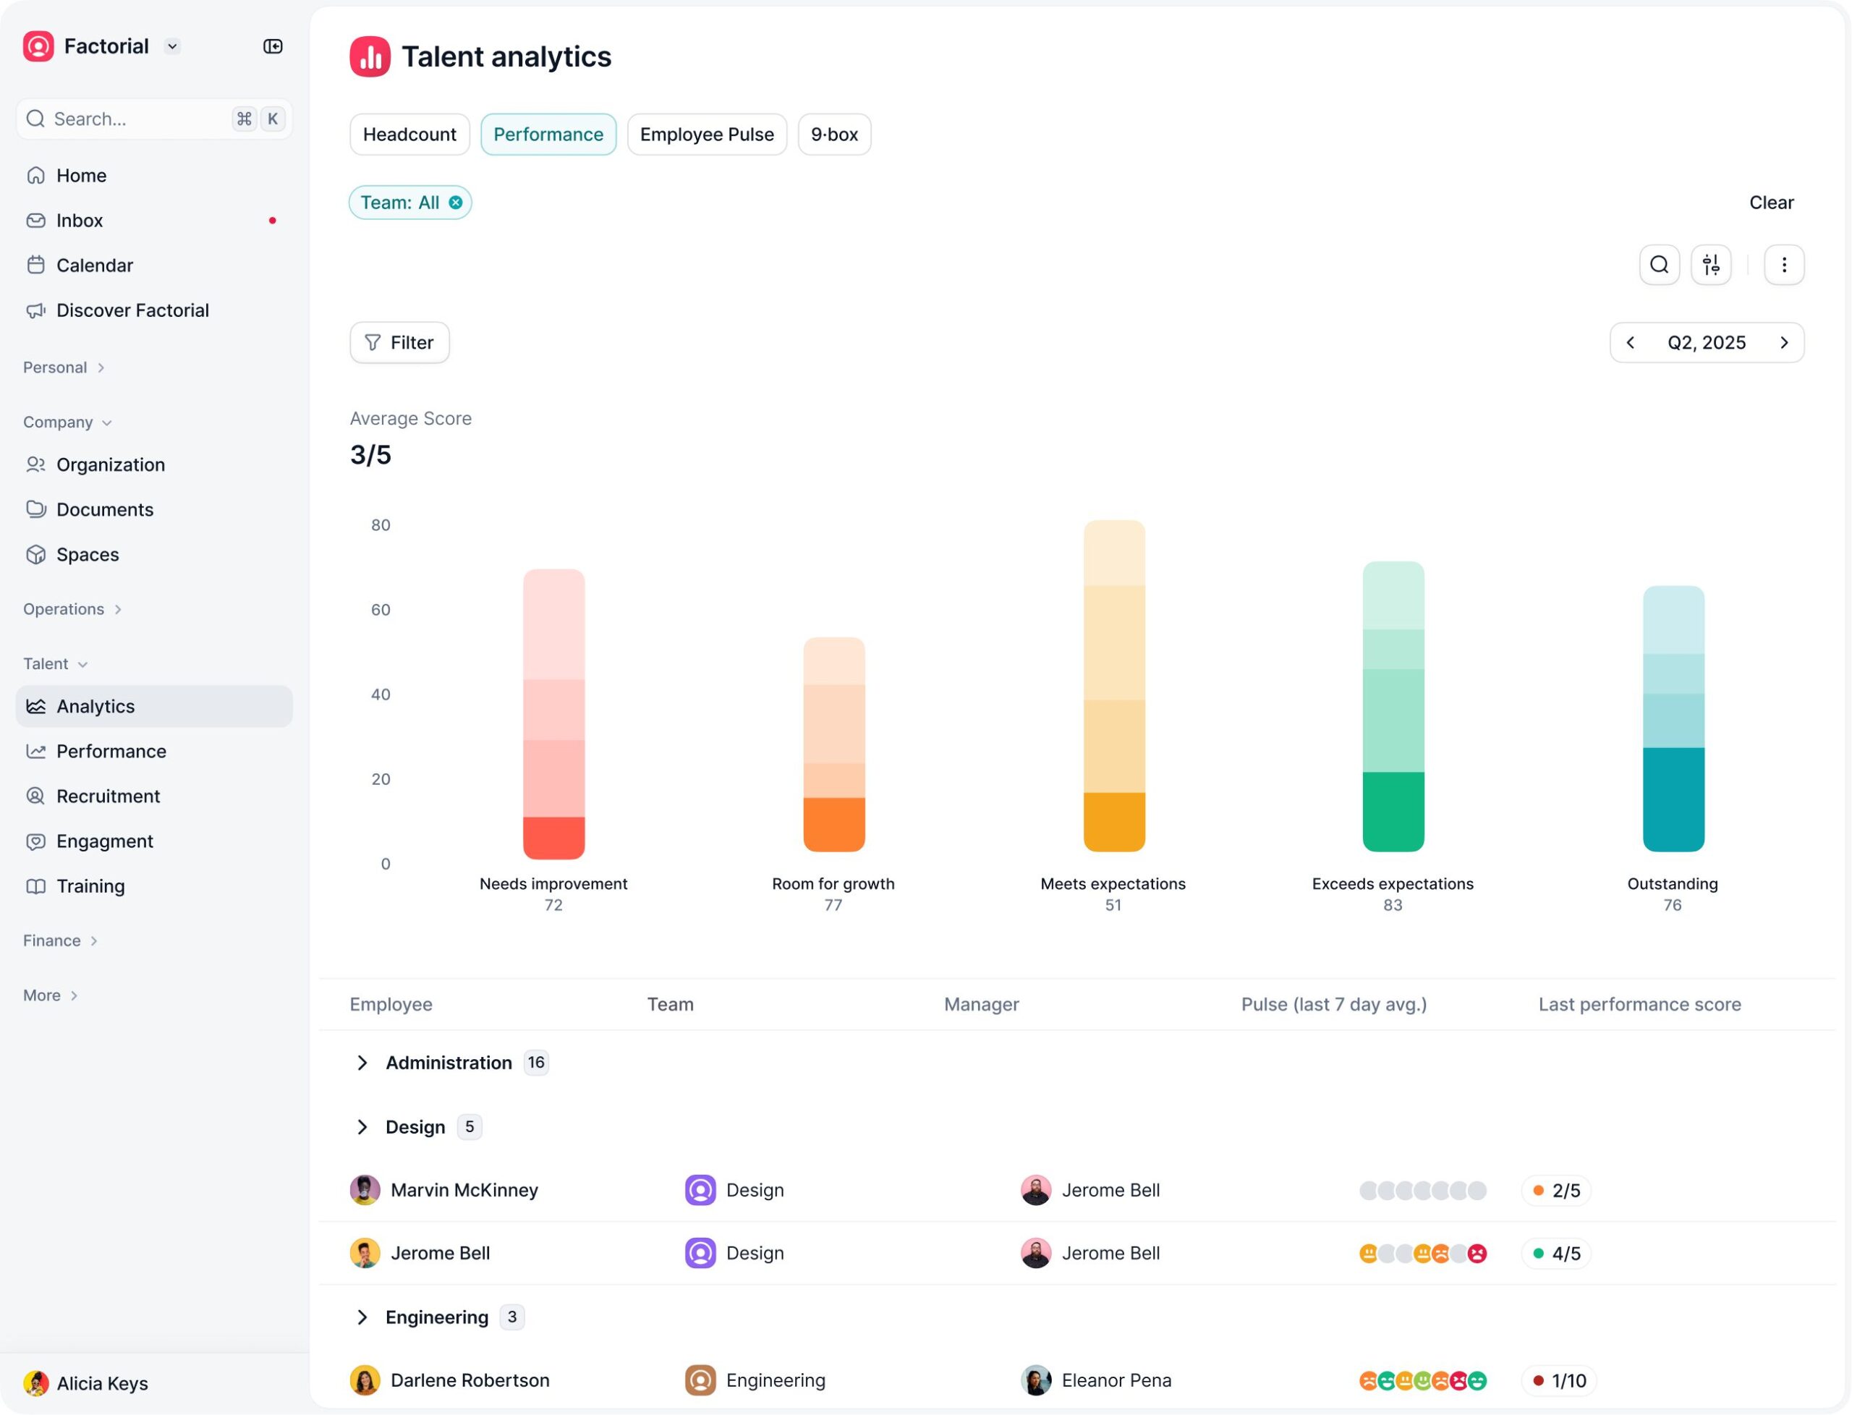
Task: Switch to Headcount tab
Action: point(409,134)
